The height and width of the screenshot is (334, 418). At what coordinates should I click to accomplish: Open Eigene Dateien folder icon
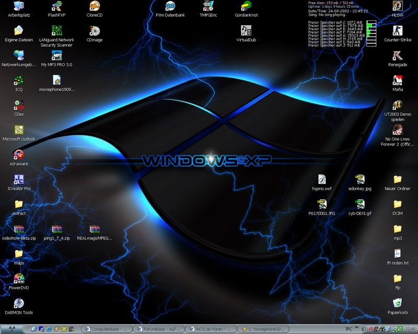tap(19, 34)
